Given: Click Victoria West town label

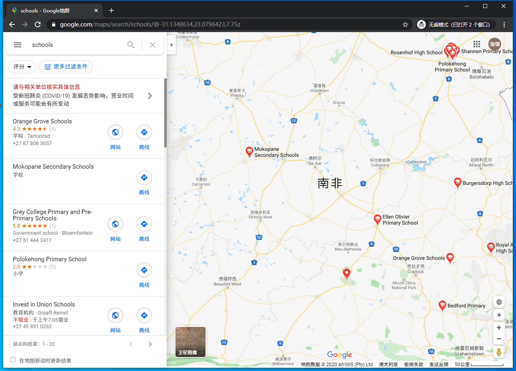Looking at the screenshot, I should [x=260, y=215].
